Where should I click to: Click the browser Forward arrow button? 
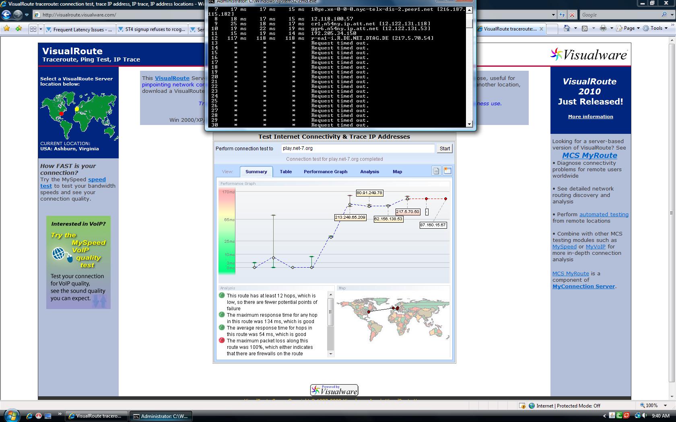[18, 15]
